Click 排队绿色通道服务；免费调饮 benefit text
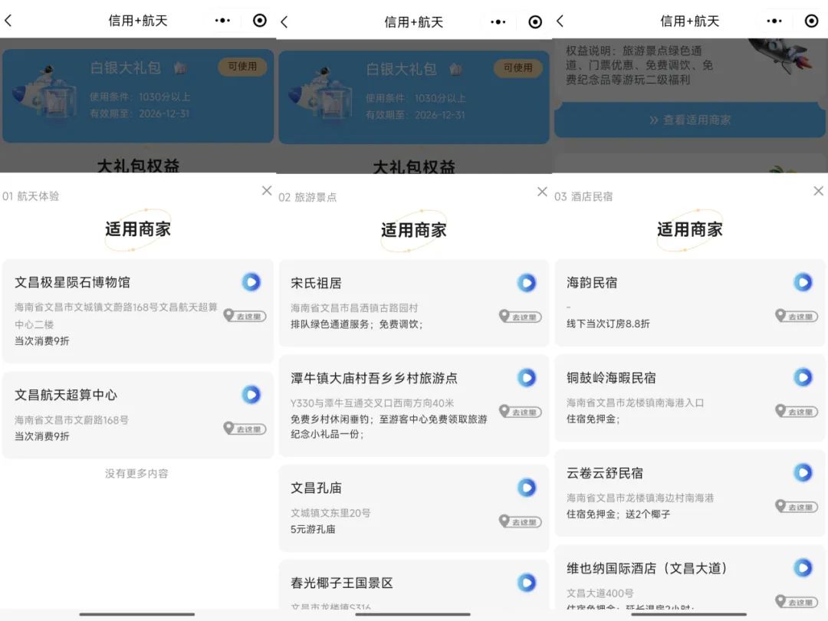 (356, 324)
